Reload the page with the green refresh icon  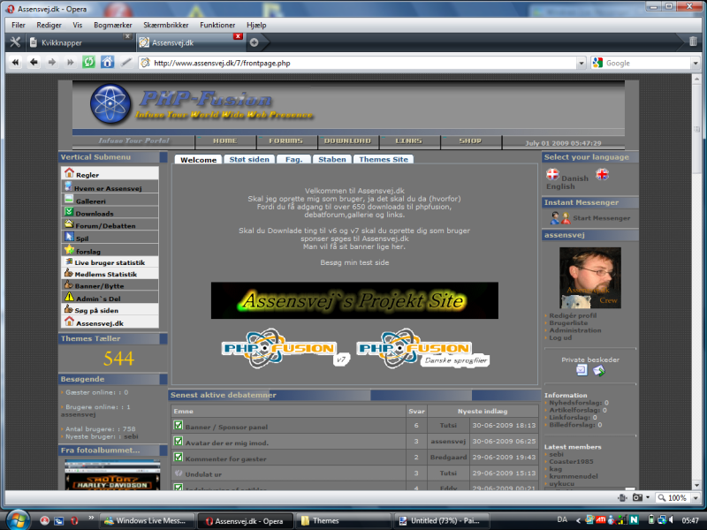(x=88, y=62)
